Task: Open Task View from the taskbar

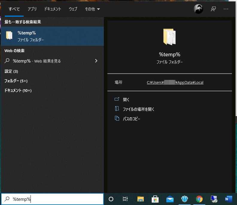Action: tap(125, 199)
